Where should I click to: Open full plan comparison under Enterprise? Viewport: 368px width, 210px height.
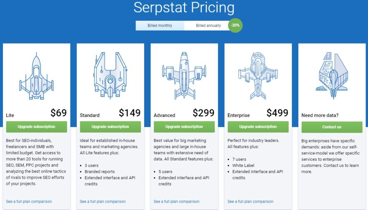click(x=250, y=201)
